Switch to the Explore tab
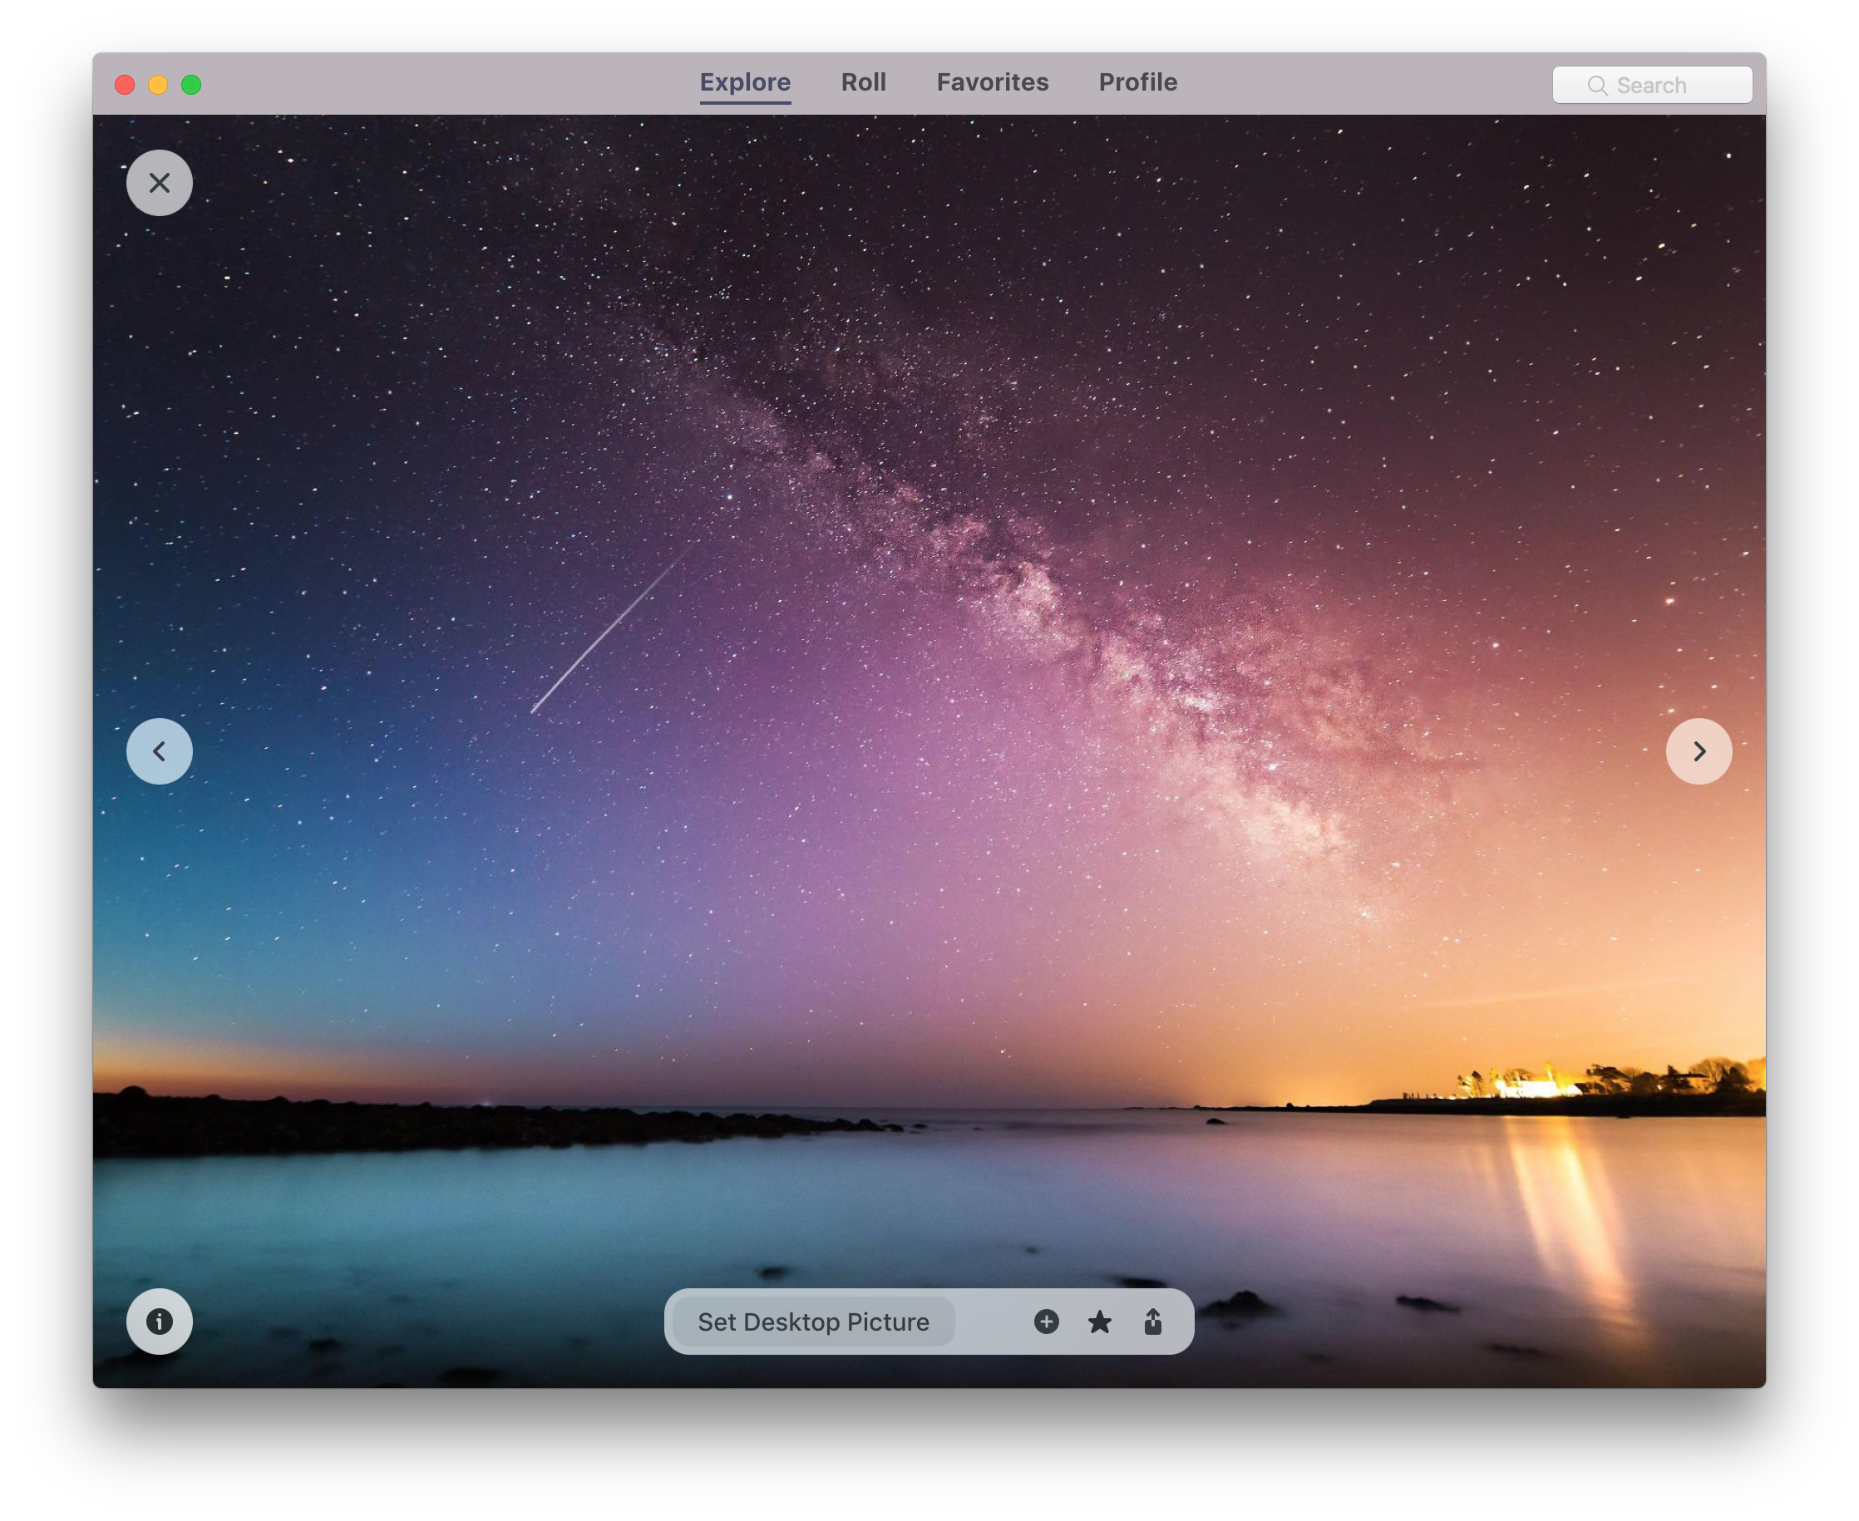 [745, 82]
